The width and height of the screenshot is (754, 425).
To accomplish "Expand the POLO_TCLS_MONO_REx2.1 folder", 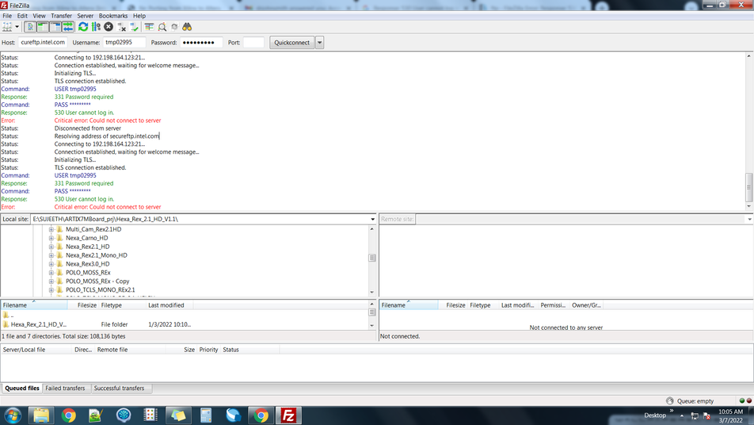I will 51,290.
